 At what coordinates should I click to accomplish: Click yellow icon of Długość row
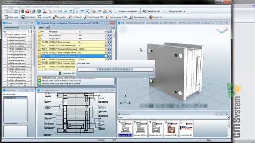[39, 39]
